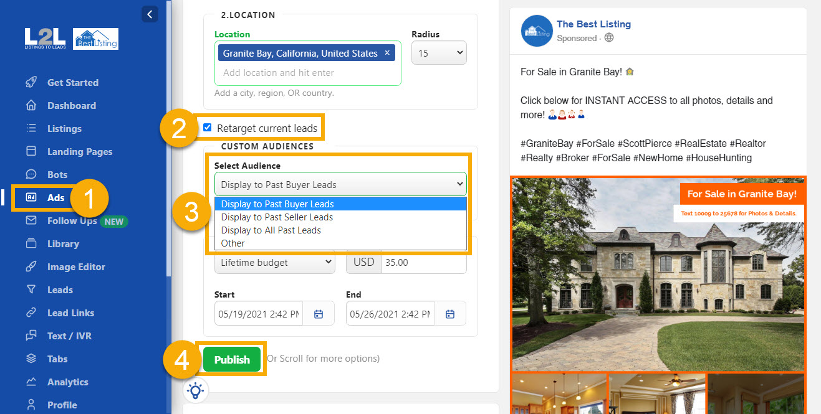Click the globe icon next to Sponsored
Viewport: 821px width, 414px height.
608,37
